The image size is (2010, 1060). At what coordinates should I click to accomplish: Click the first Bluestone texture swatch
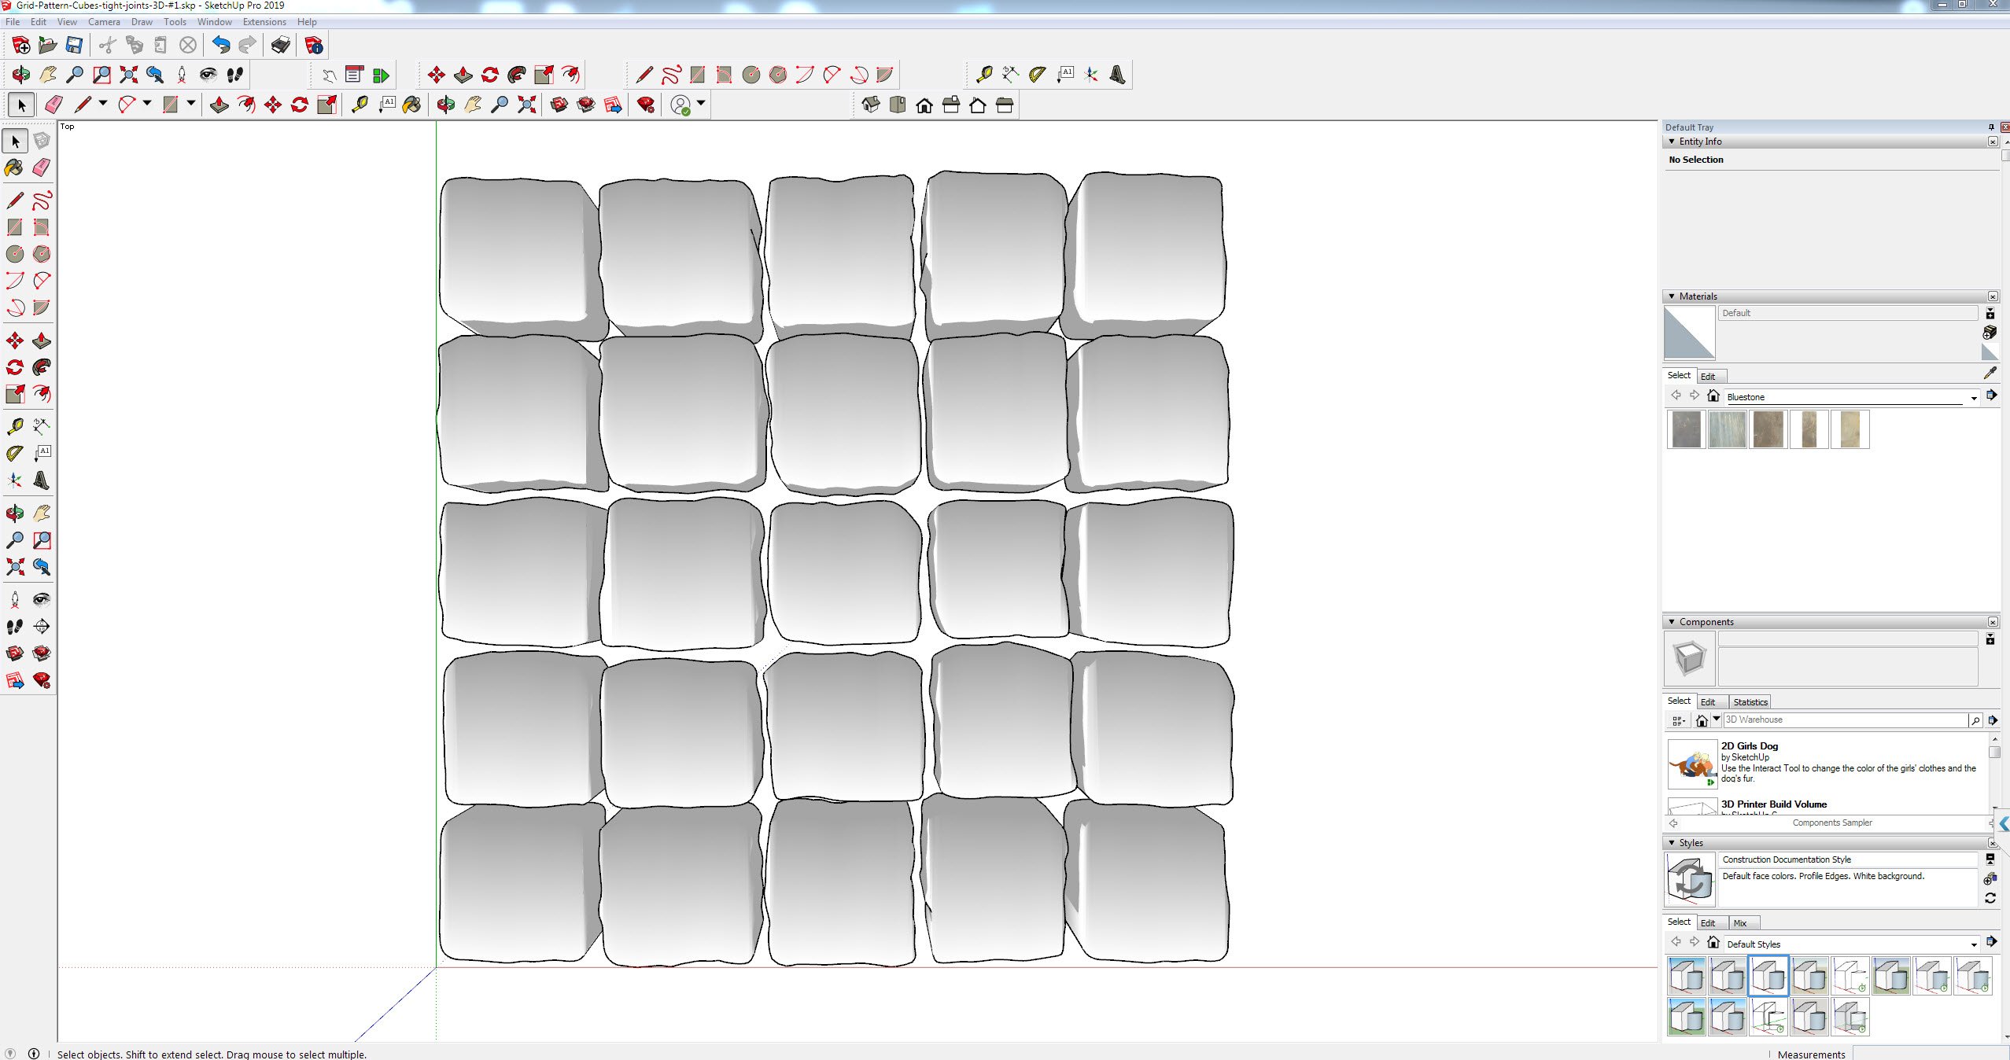(x=1684, y=429)
